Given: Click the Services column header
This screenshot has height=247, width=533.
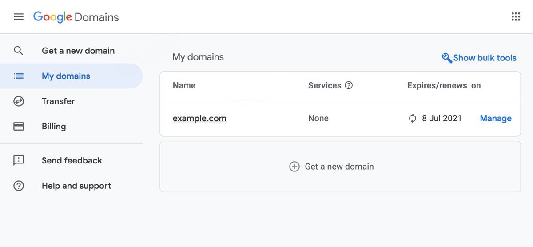Looking at the screenshot, I should [x=325, y=85].
